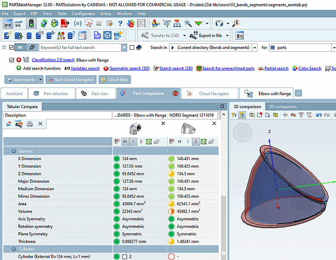Click the PDF export icon
This screenshot has width=336, height=260.
[x=65, y=23]
